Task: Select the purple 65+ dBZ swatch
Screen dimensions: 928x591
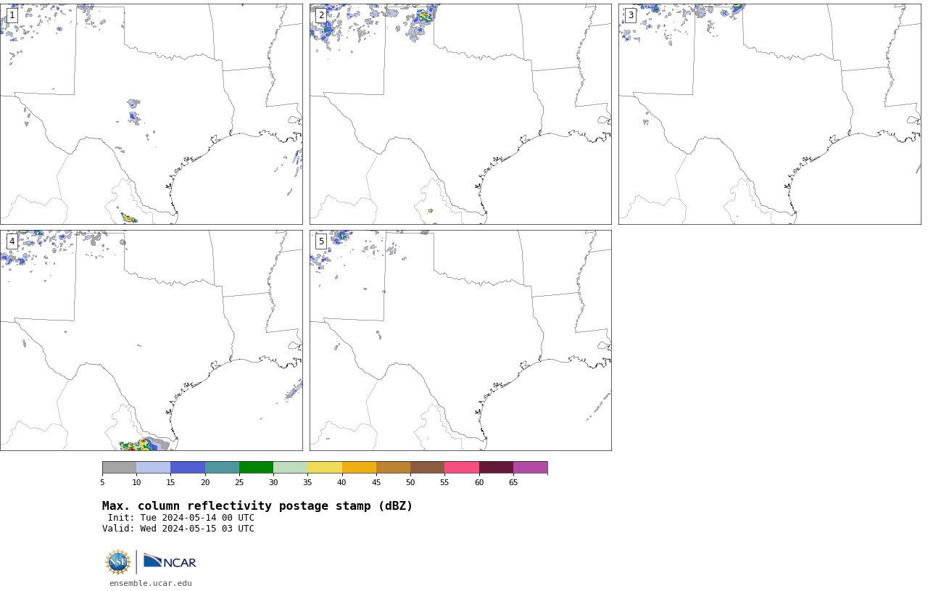Action: 530,467
